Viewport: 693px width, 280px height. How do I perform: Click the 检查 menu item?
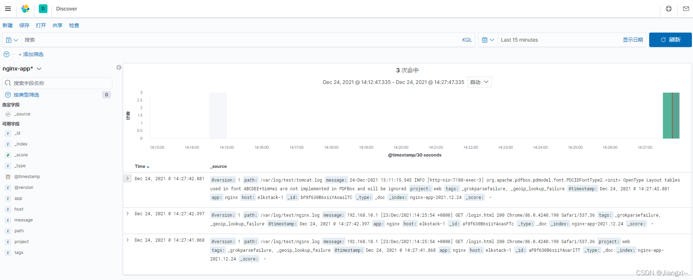point(74,25)
